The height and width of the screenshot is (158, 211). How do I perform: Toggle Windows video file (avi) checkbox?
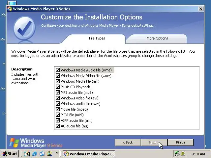click(58, 98)
